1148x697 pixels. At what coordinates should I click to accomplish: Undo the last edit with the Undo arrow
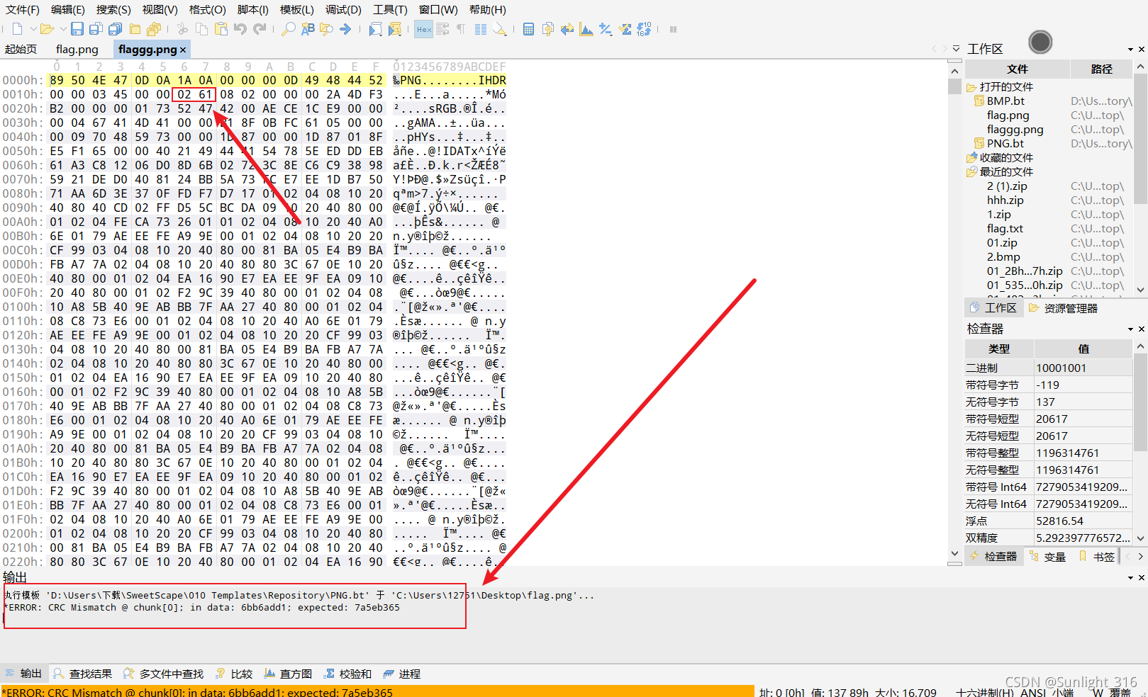point(240,29)
